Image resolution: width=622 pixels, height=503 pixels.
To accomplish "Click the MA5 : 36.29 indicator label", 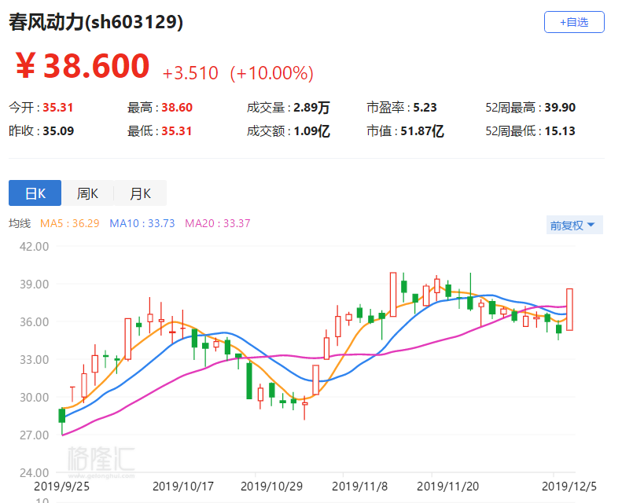I will tap(70, 223).
